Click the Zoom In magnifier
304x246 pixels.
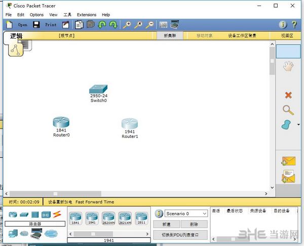(127, 25)
